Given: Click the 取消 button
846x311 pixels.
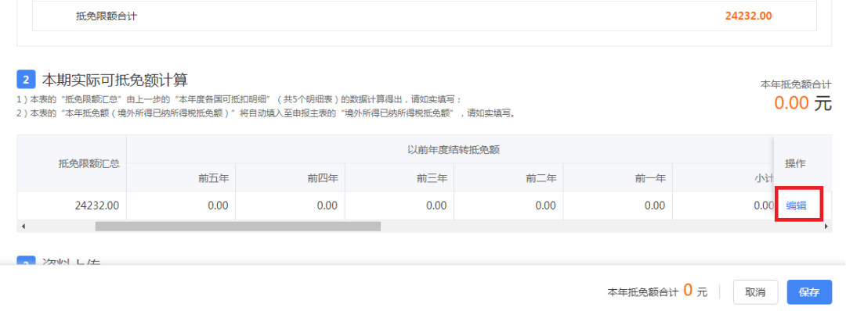Looking at the screenshot, I should 755,292.
